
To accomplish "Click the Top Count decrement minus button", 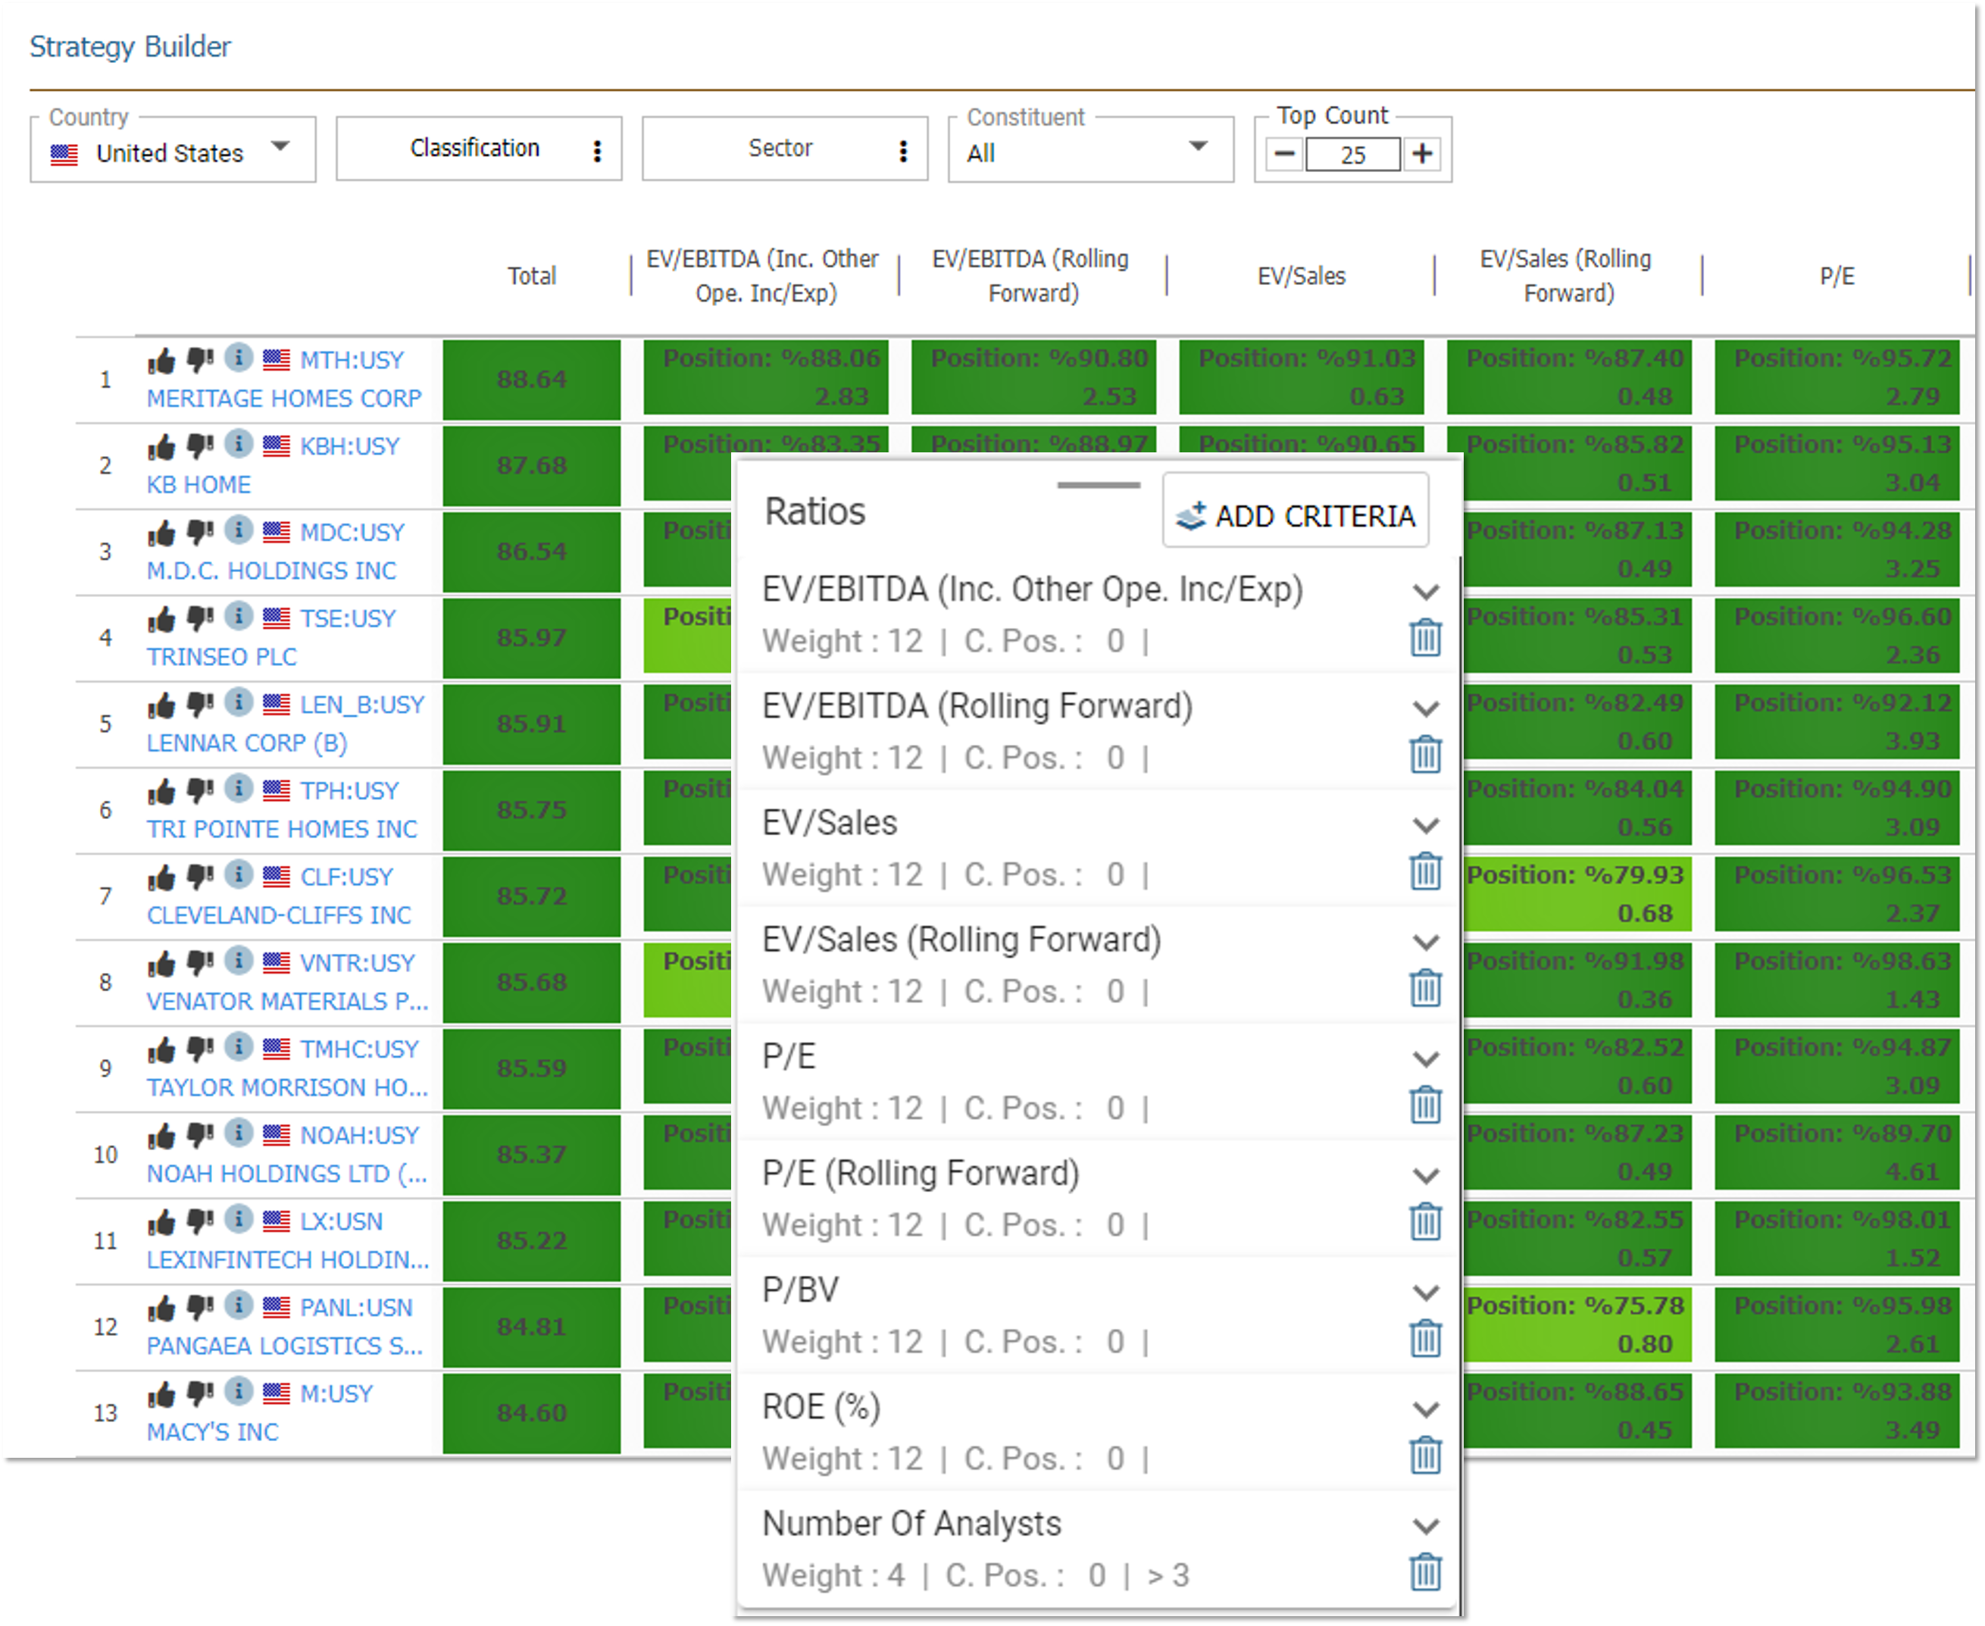I will point(1283,155).
